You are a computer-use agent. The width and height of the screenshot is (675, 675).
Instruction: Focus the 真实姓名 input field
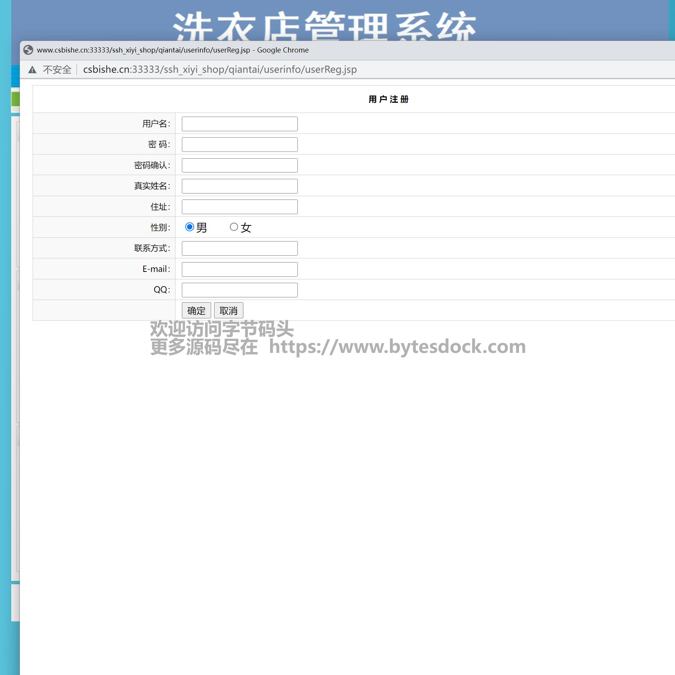point(239,186)
